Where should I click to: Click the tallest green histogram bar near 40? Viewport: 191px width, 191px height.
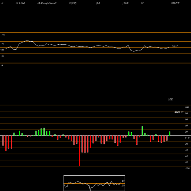click(x=142, y=131)
